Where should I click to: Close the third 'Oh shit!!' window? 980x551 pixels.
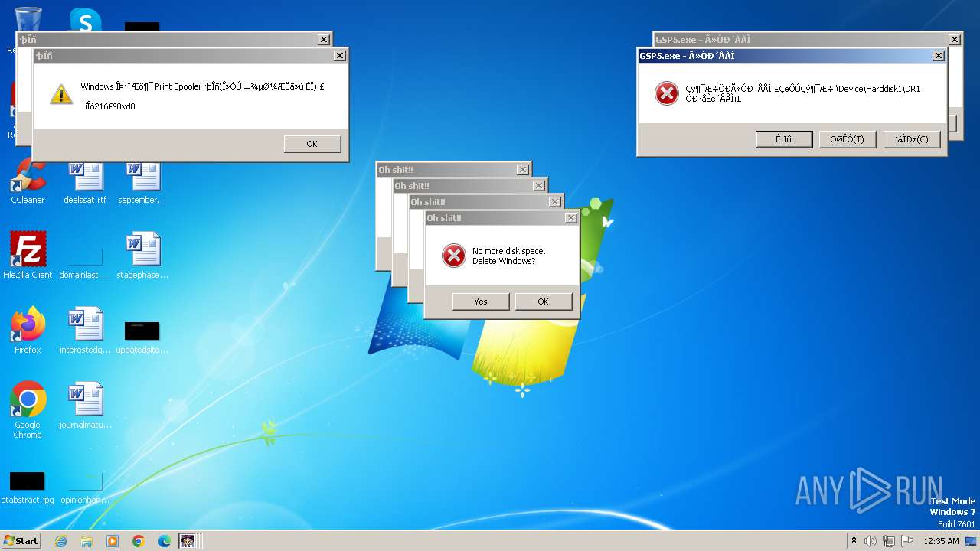tap(554, 202)
